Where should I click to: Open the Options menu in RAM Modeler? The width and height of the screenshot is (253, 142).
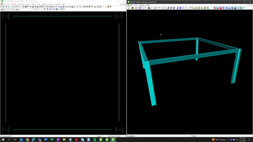[x=51, y=4]
